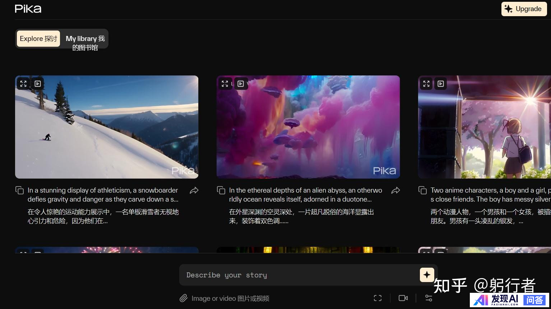This screenshot has width=551, height=309.
Task: Click the Describe your story field
Action: click(298, 275)
